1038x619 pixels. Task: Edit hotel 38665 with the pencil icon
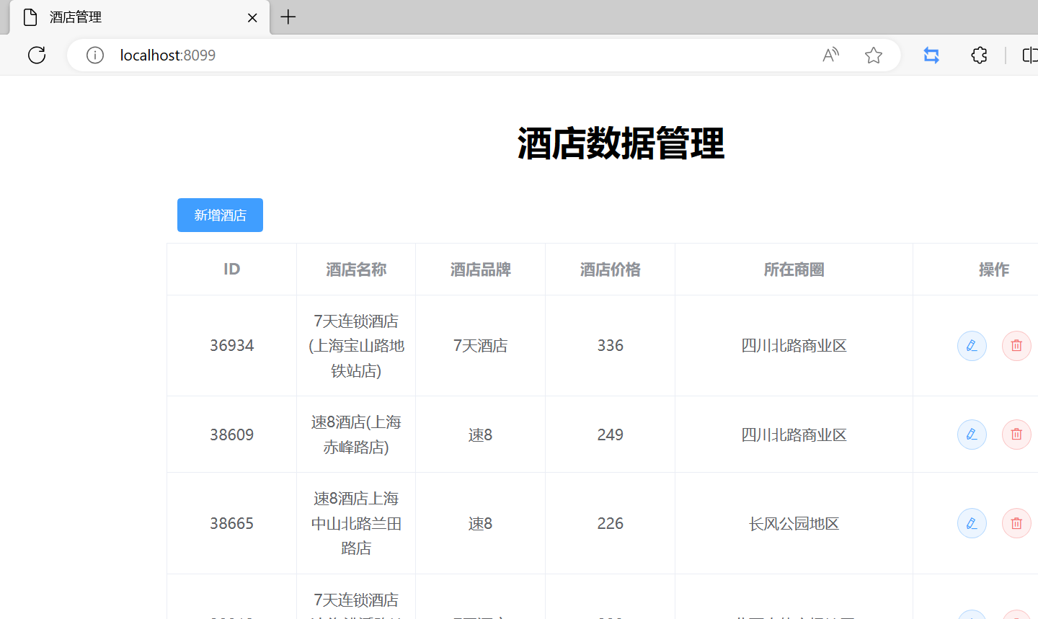coord(972,523)
